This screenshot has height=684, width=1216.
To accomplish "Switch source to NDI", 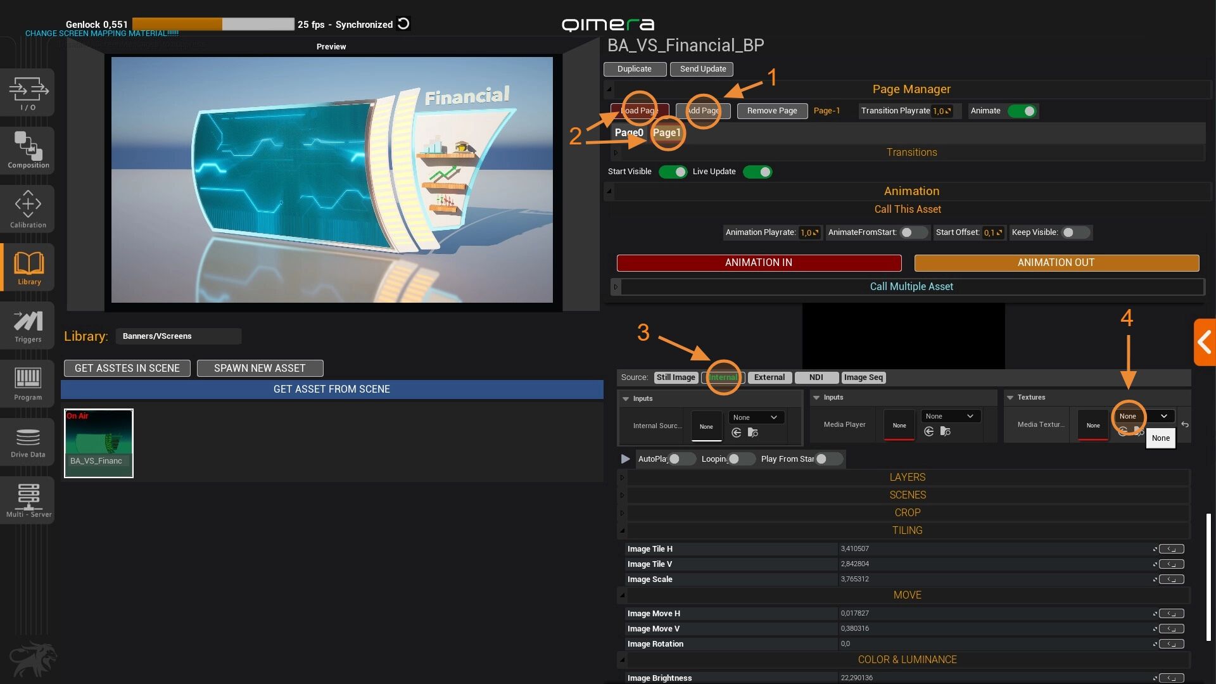I will point(816,377).
